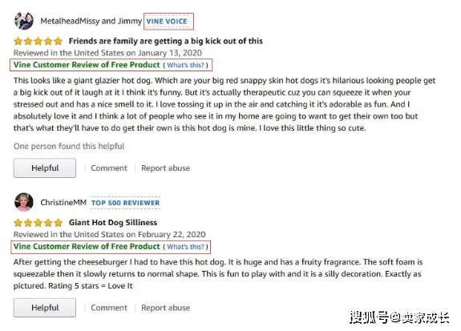
Task: Open the 'Friends are family' review title
Action: point(165,41)
